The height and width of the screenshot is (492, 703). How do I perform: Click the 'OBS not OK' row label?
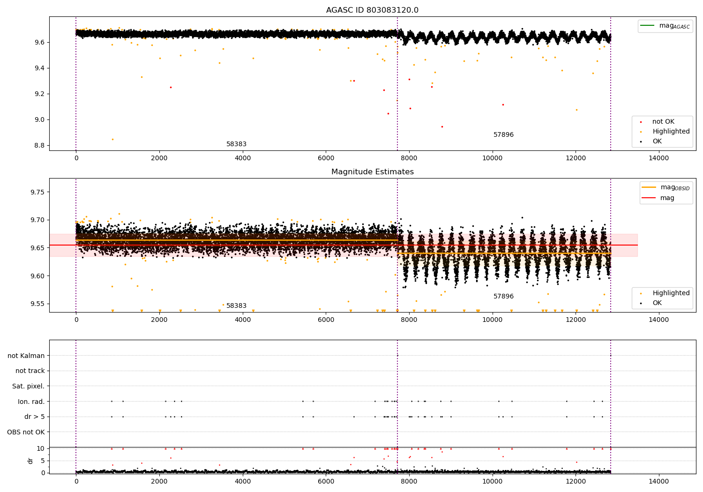[26, 432]
